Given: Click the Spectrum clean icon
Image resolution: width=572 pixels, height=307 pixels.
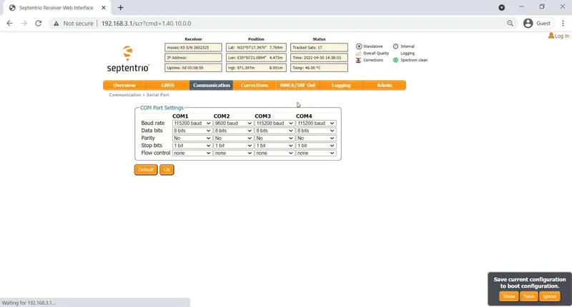Looking at the screenshot, I should (395, 60).
